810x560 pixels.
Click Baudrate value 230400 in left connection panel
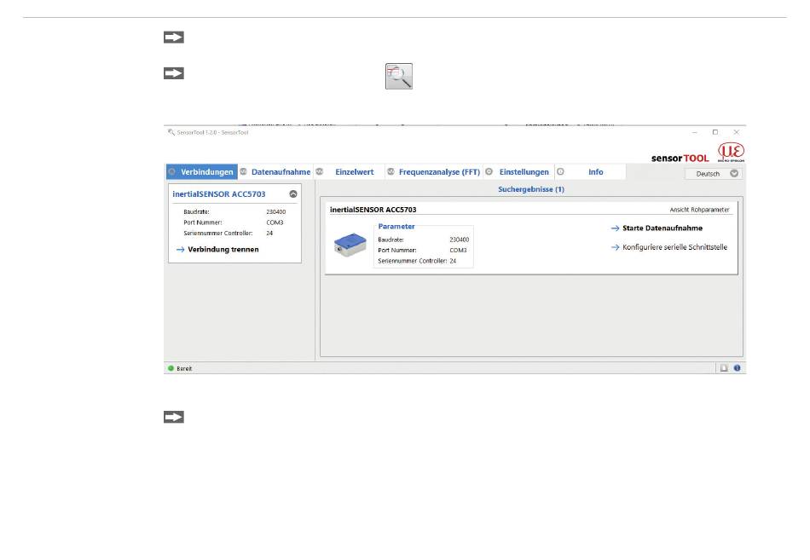pyautogui.click(x=276, y=211)
